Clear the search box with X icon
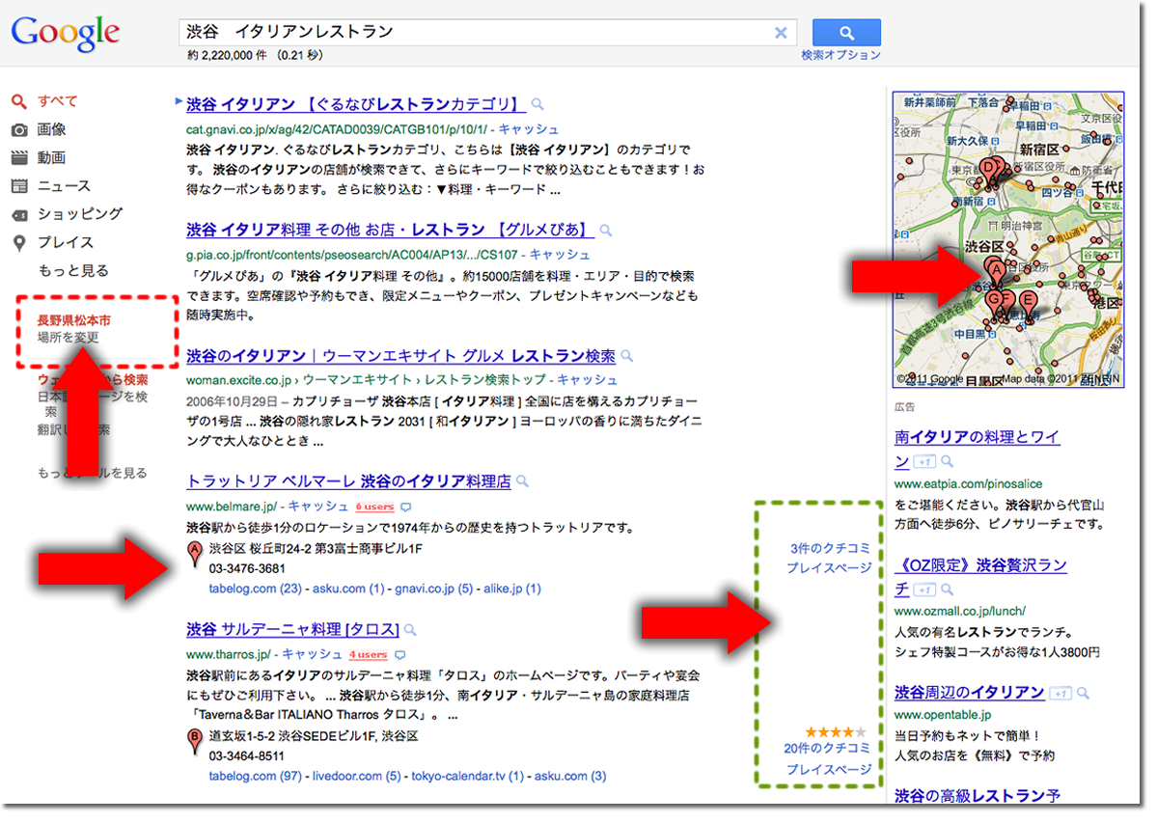Image resolution: width=1157 pixels, height=823 pixels. (x=781, y=33)
